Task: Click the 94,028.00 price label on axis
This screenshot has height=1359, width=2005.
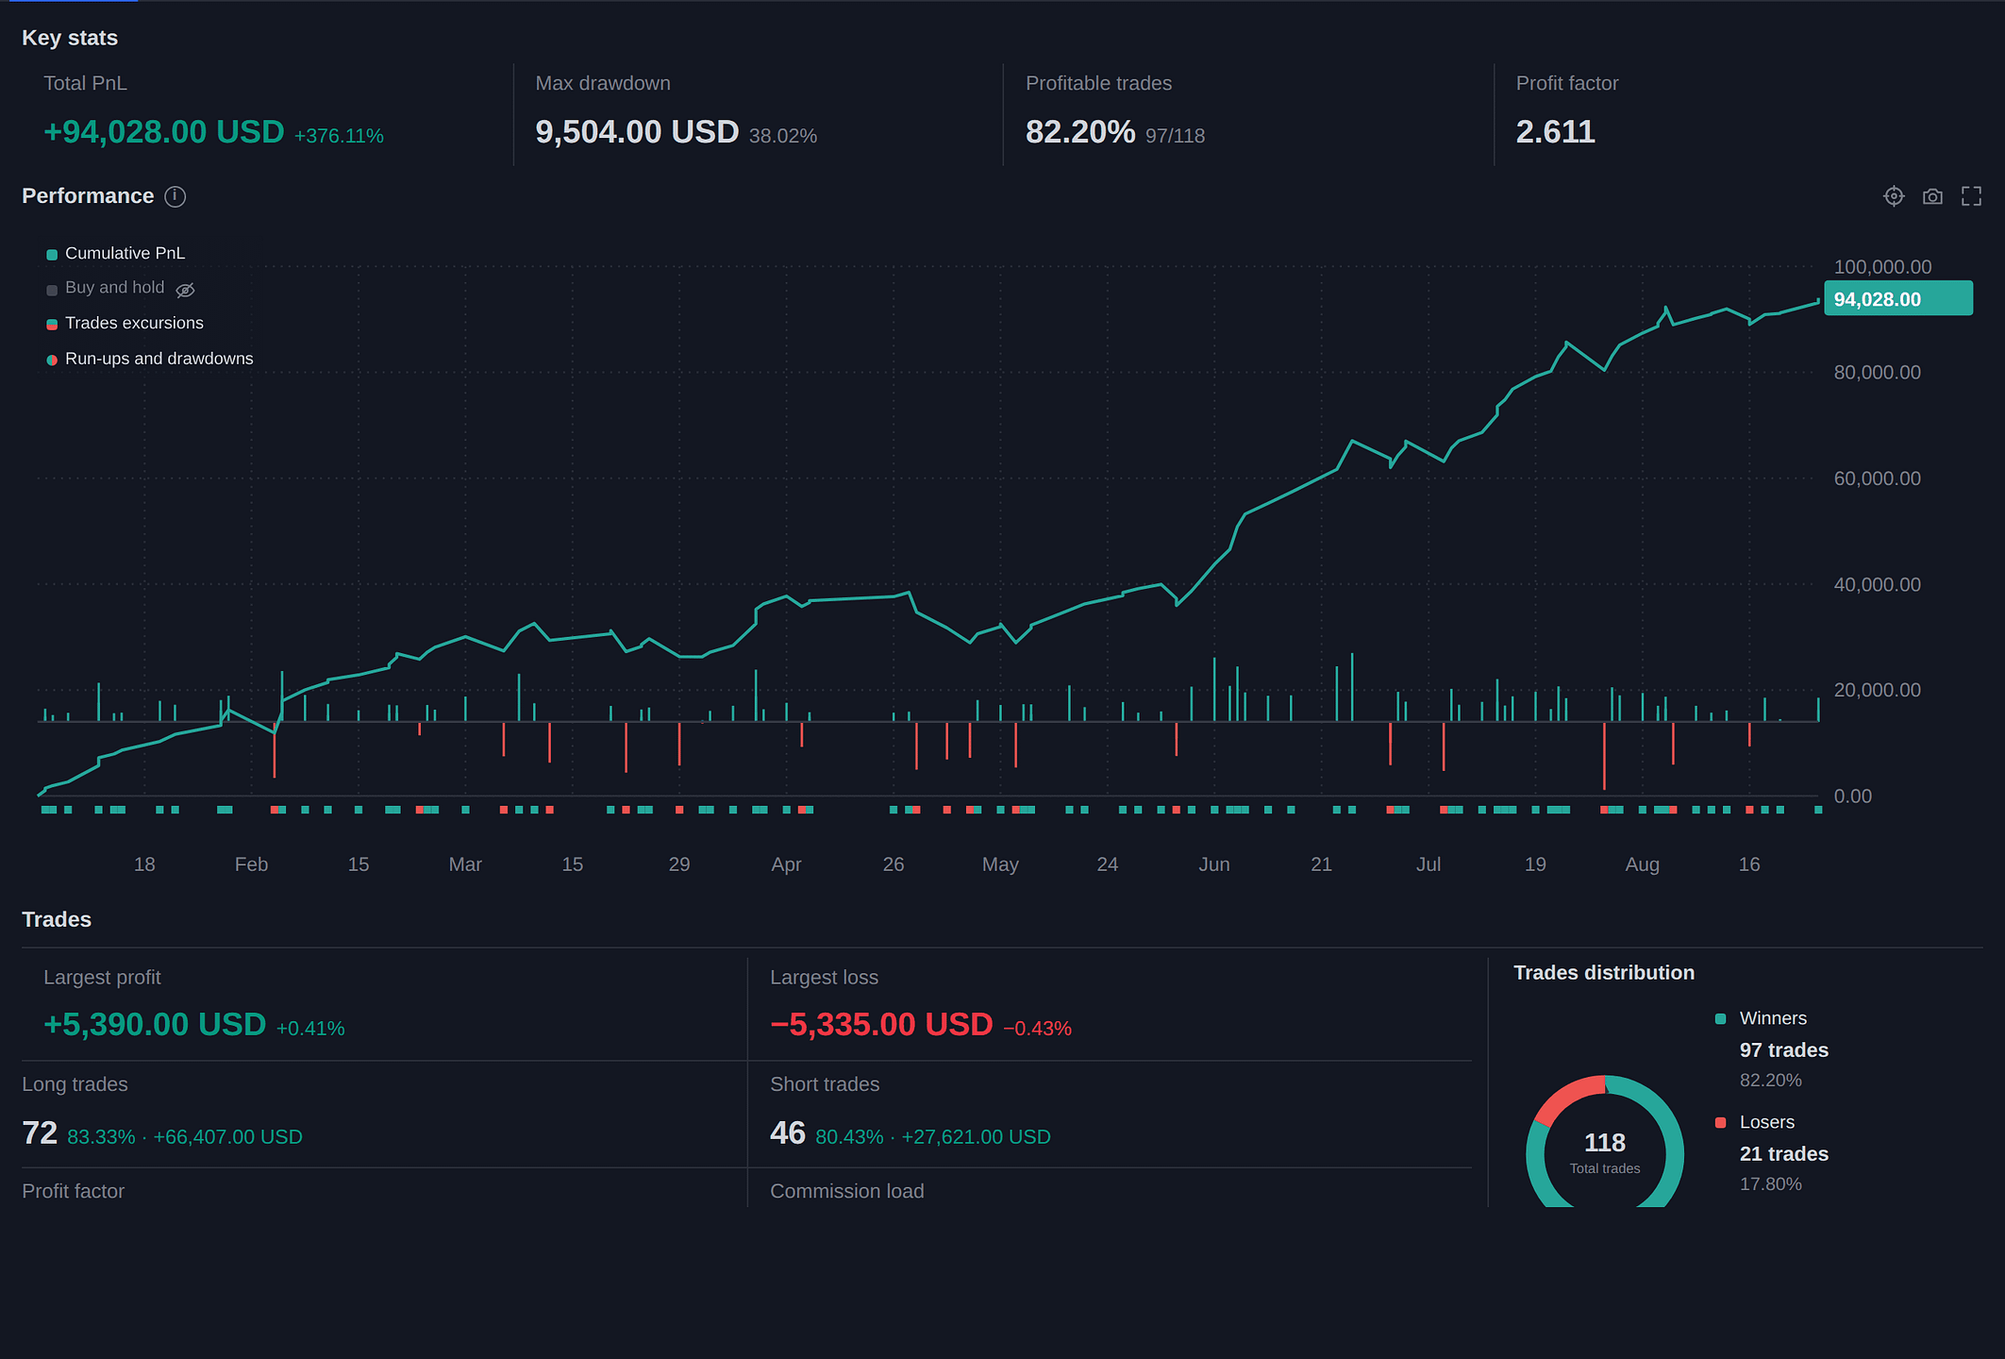Action: tap(1897, 299)
